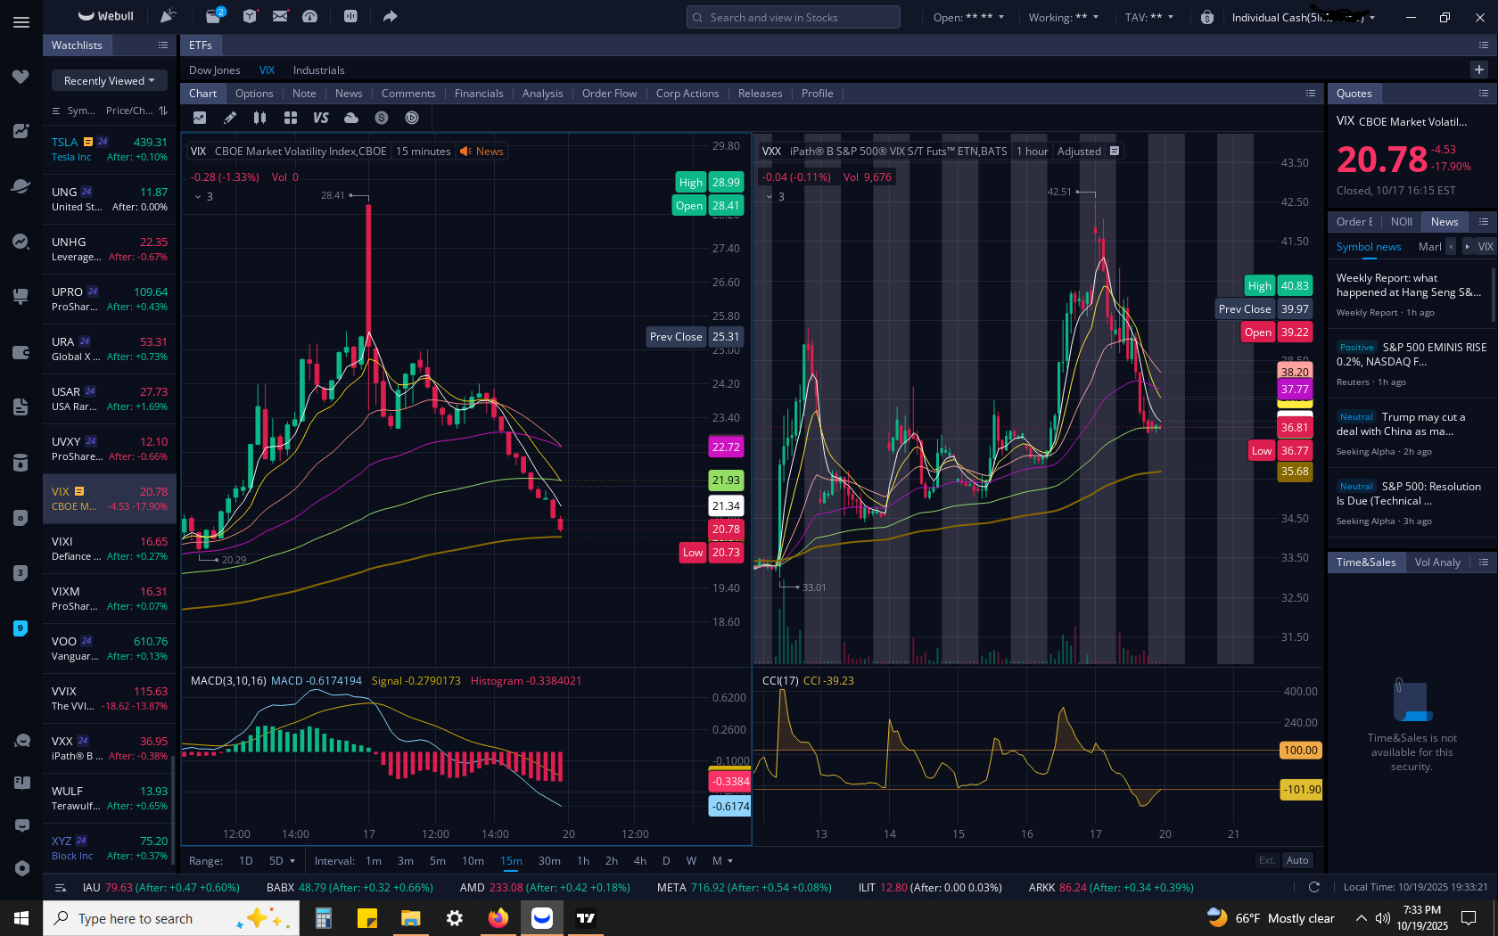
Task: Click the indicators chart icon in chart toolbar
Action: pos(200,118)
